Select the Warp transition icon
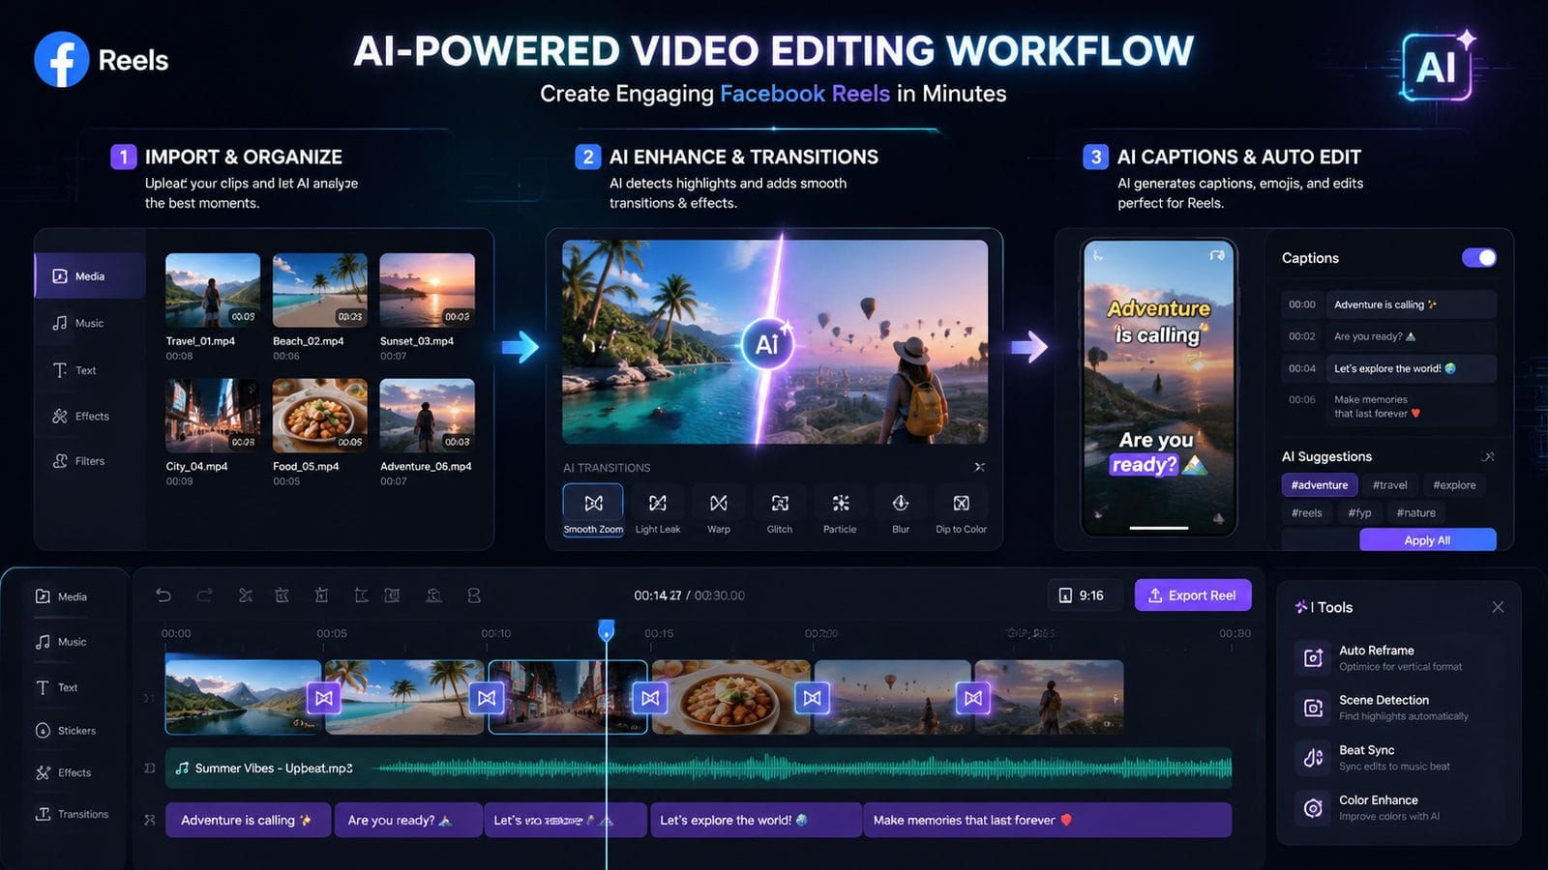The height and width of the screenshot is (870, 1548). tap(719, 510)
